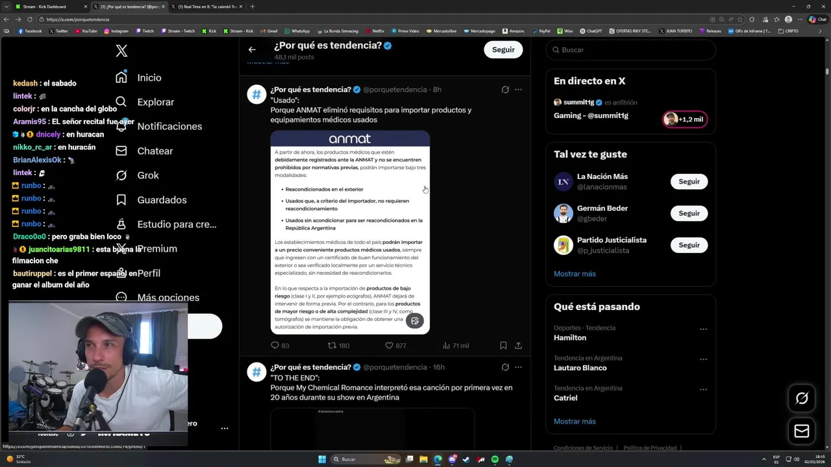Like the ANMAT post (877 likes)
The width and height of the screenshot is (831, 467).
[x=395, y=346]
